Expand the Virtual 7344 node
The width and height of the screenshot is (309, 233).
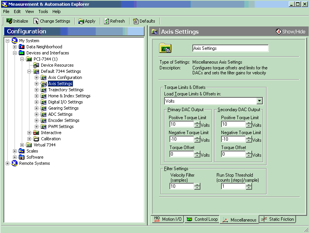(x=22, y=145)
